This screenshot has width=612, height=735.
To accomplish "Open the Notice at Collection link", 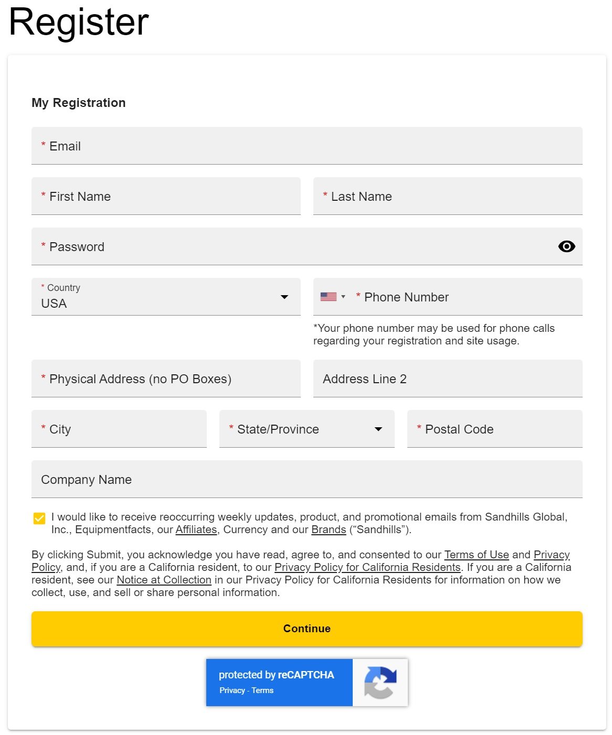I will pyautogui.click(x=164, y=580).
